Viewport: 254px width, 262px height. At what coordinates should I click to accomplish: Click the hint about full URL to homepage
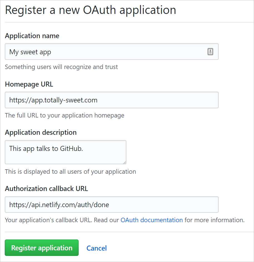[x=64, y=115]
